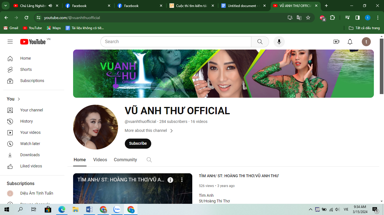Click the YouTube logo

click(33, 42)
